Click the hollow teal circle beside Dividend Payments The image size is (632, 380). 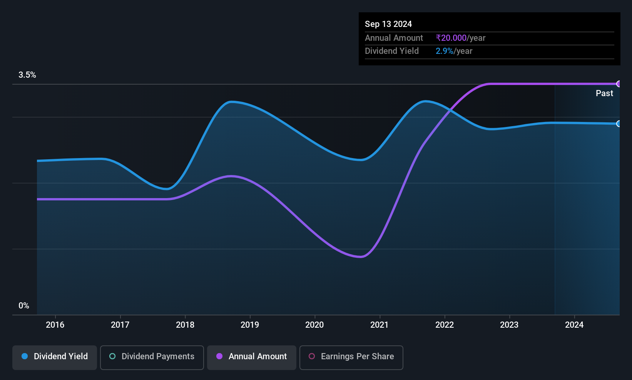(112, 356)
